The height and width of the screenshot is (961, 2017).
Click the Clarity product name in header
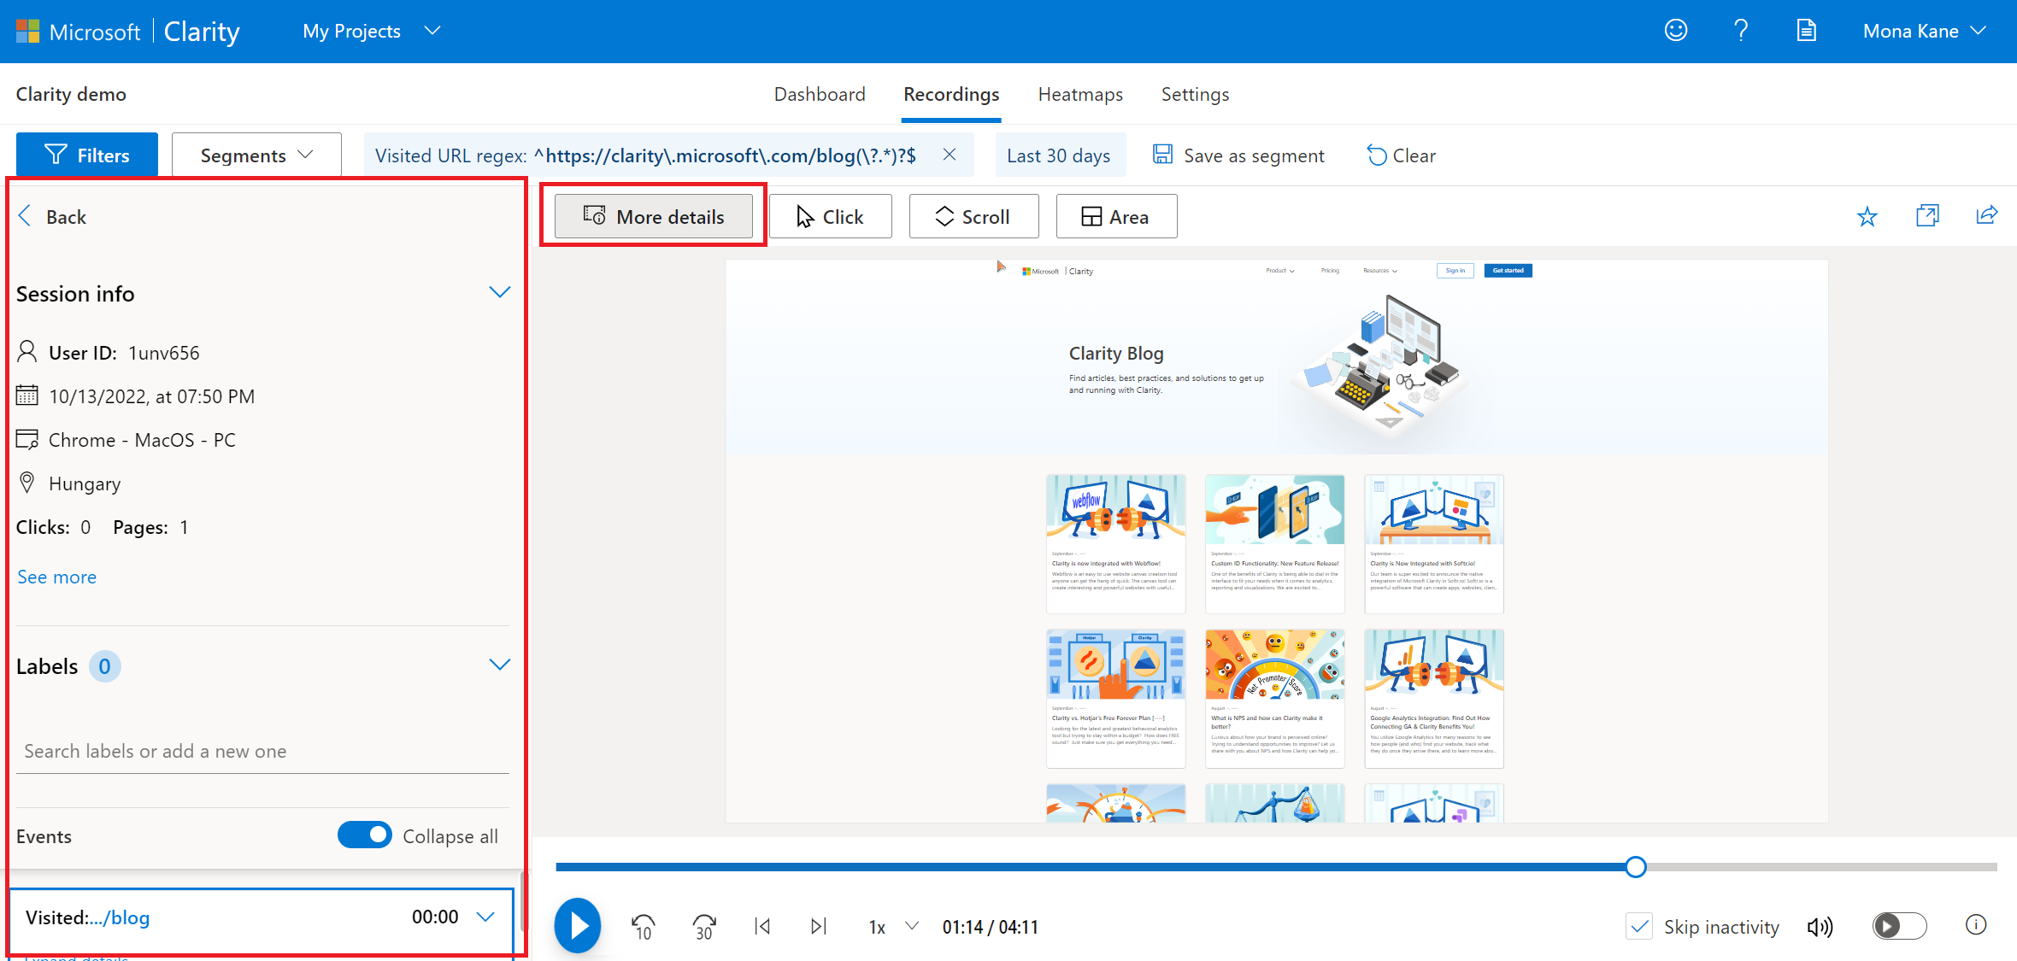[x=202, y=32]
